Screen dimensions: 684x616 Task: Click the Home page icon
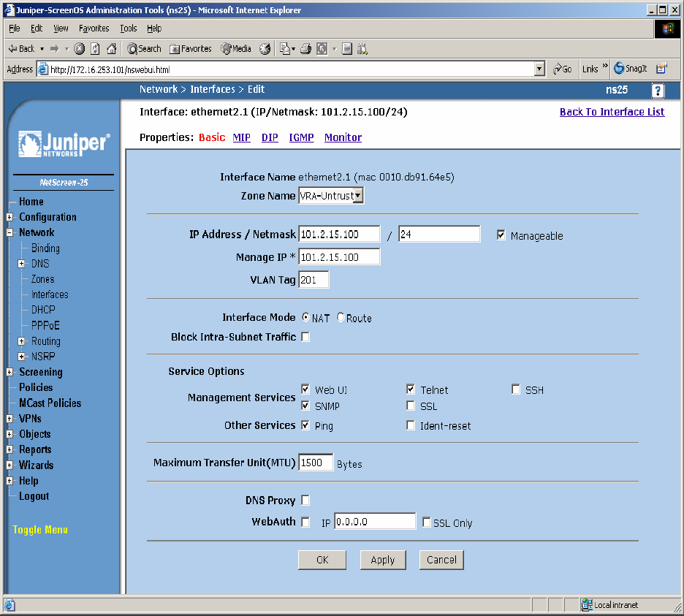[x=112, y=49]
